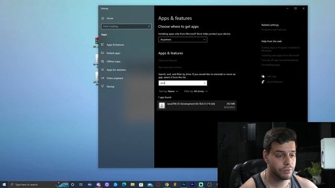The height and width of the screenshot is (188, 335).
Task: Open Mail app from the taskbar
Action: (150, 184)
